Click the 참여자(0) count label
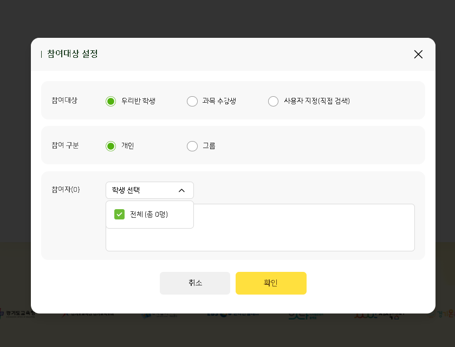Image resolution: width=455 pixels, height=347 pixels. click(x=66, y=190)
